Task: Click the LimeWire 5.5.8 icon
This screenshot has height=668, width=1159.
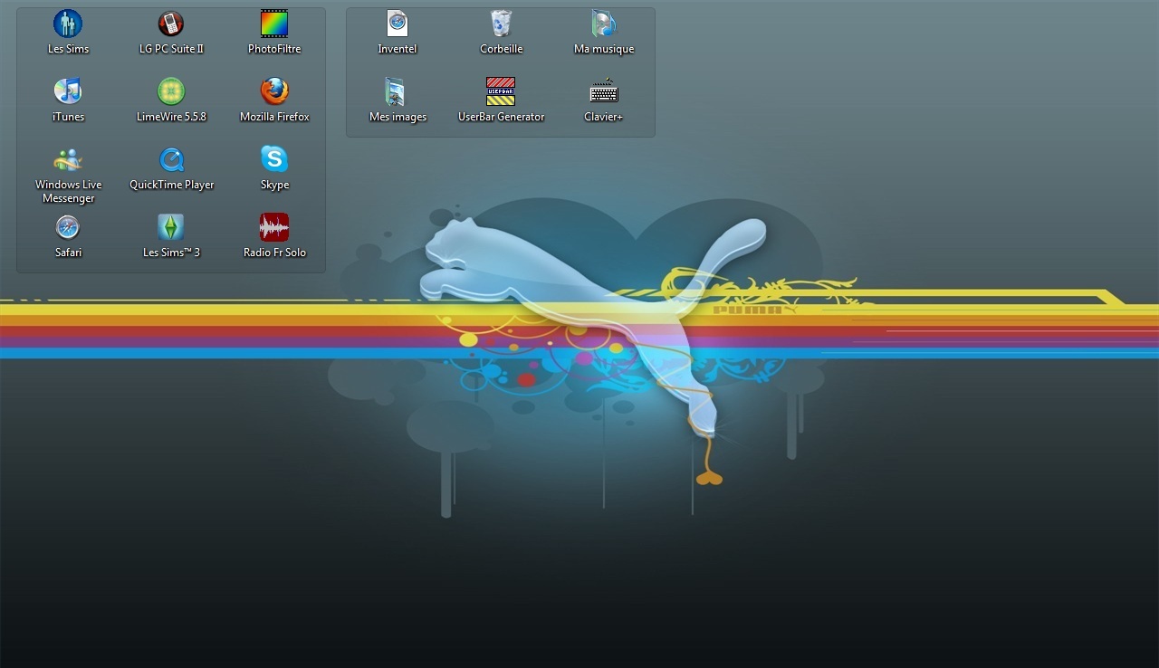Action: coord(171,91)
